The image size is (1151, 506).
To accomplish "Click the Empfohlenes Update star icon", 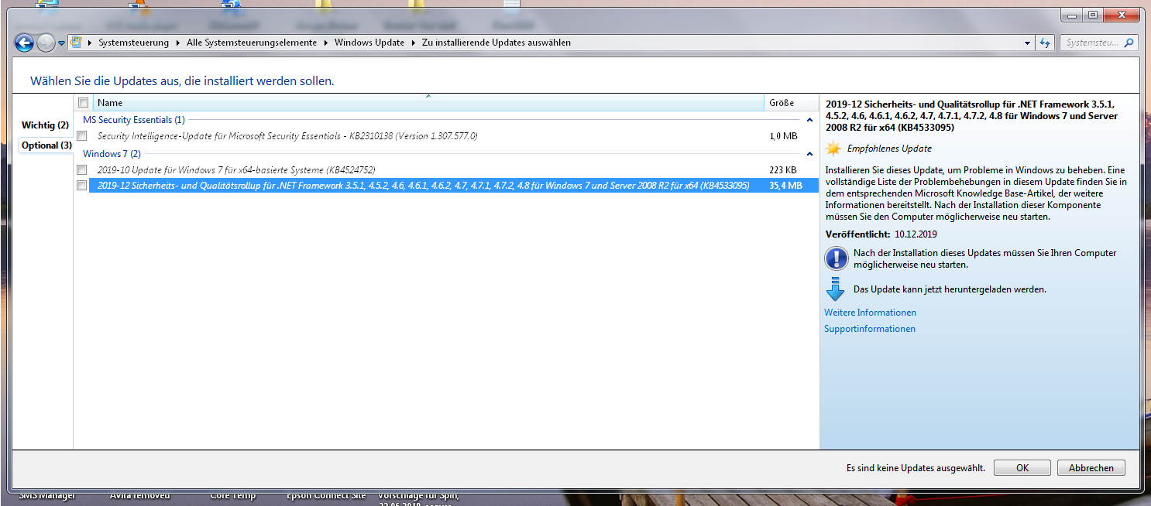I will tap(833, 149).
